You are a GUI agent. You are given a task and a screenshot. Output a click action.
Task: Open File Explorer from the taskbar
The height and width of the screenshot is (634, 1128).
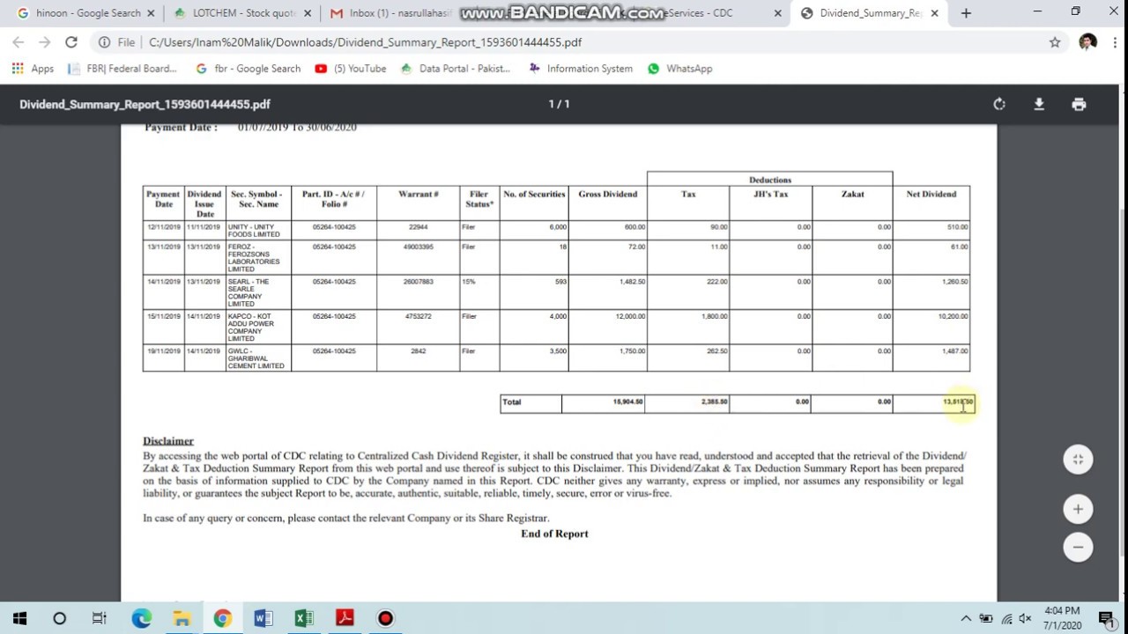(182, 618)
